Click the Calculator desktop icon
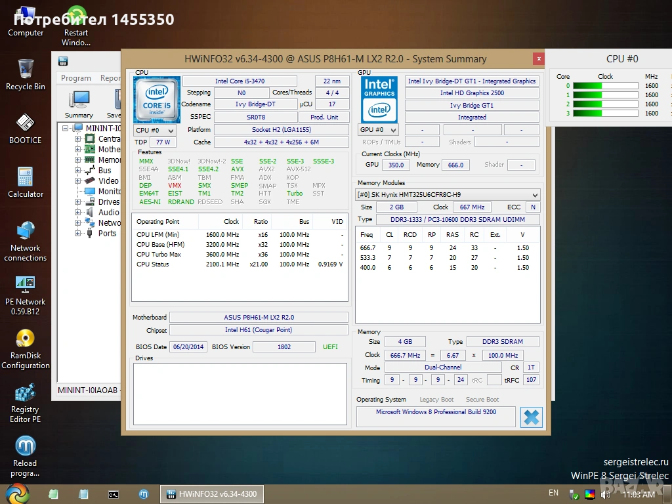 25,178
